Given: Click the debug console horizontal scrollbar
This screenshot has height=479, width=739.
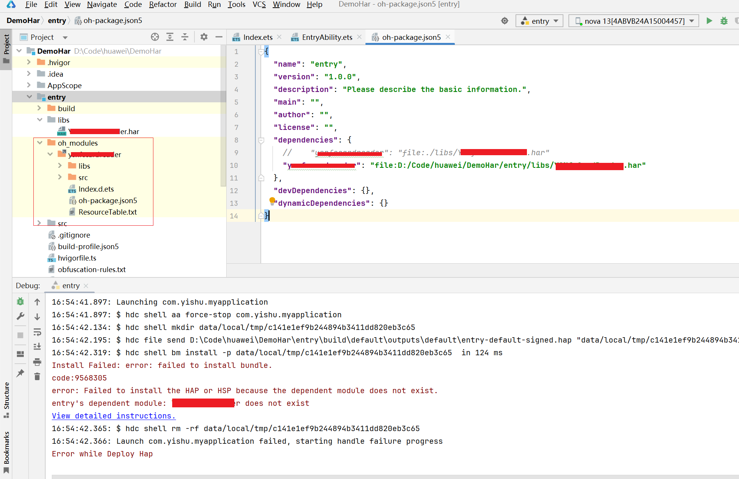Looking at the screenshot, I should coord(395,477).
